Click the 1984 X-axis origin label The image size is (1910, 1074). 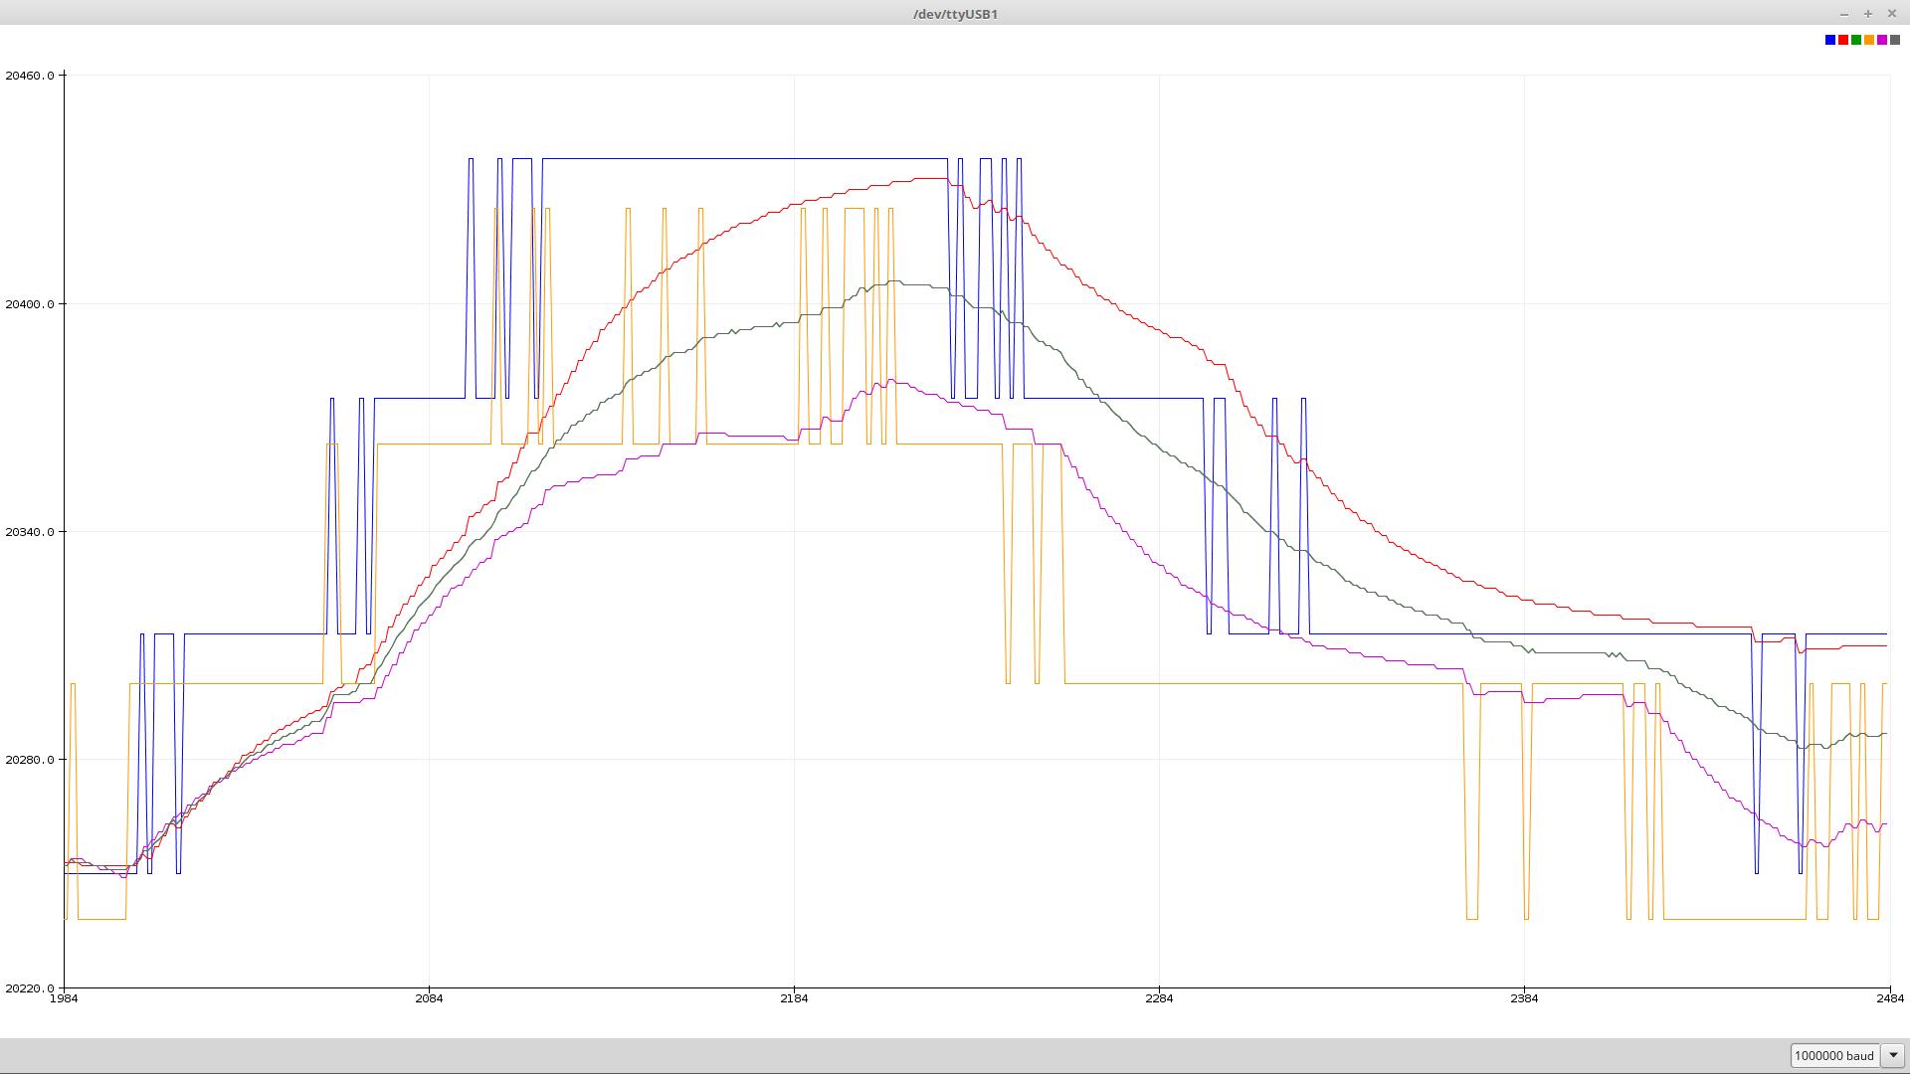(64, 998)
